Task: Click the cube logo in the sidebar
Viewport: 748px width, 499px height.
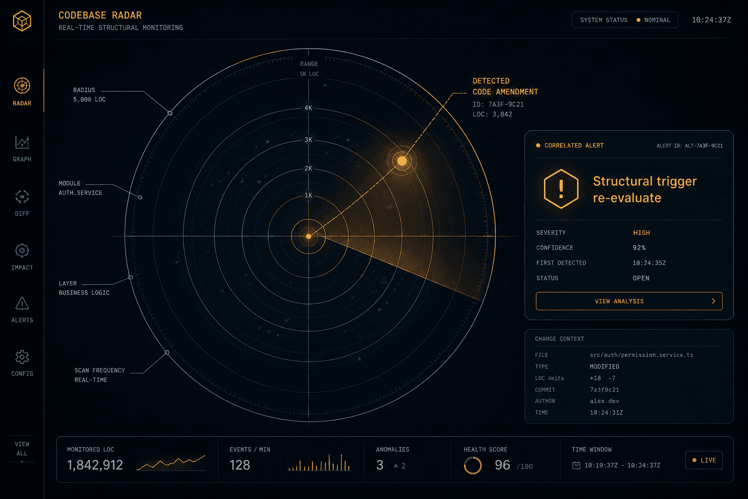Action: tap(22, 21)
